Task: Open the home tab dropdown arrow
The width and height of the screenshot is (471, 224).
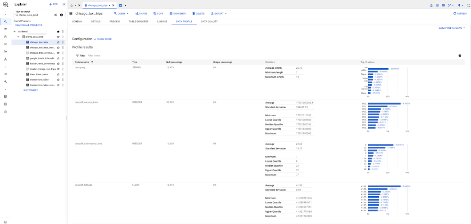Action: coord(75,5)
